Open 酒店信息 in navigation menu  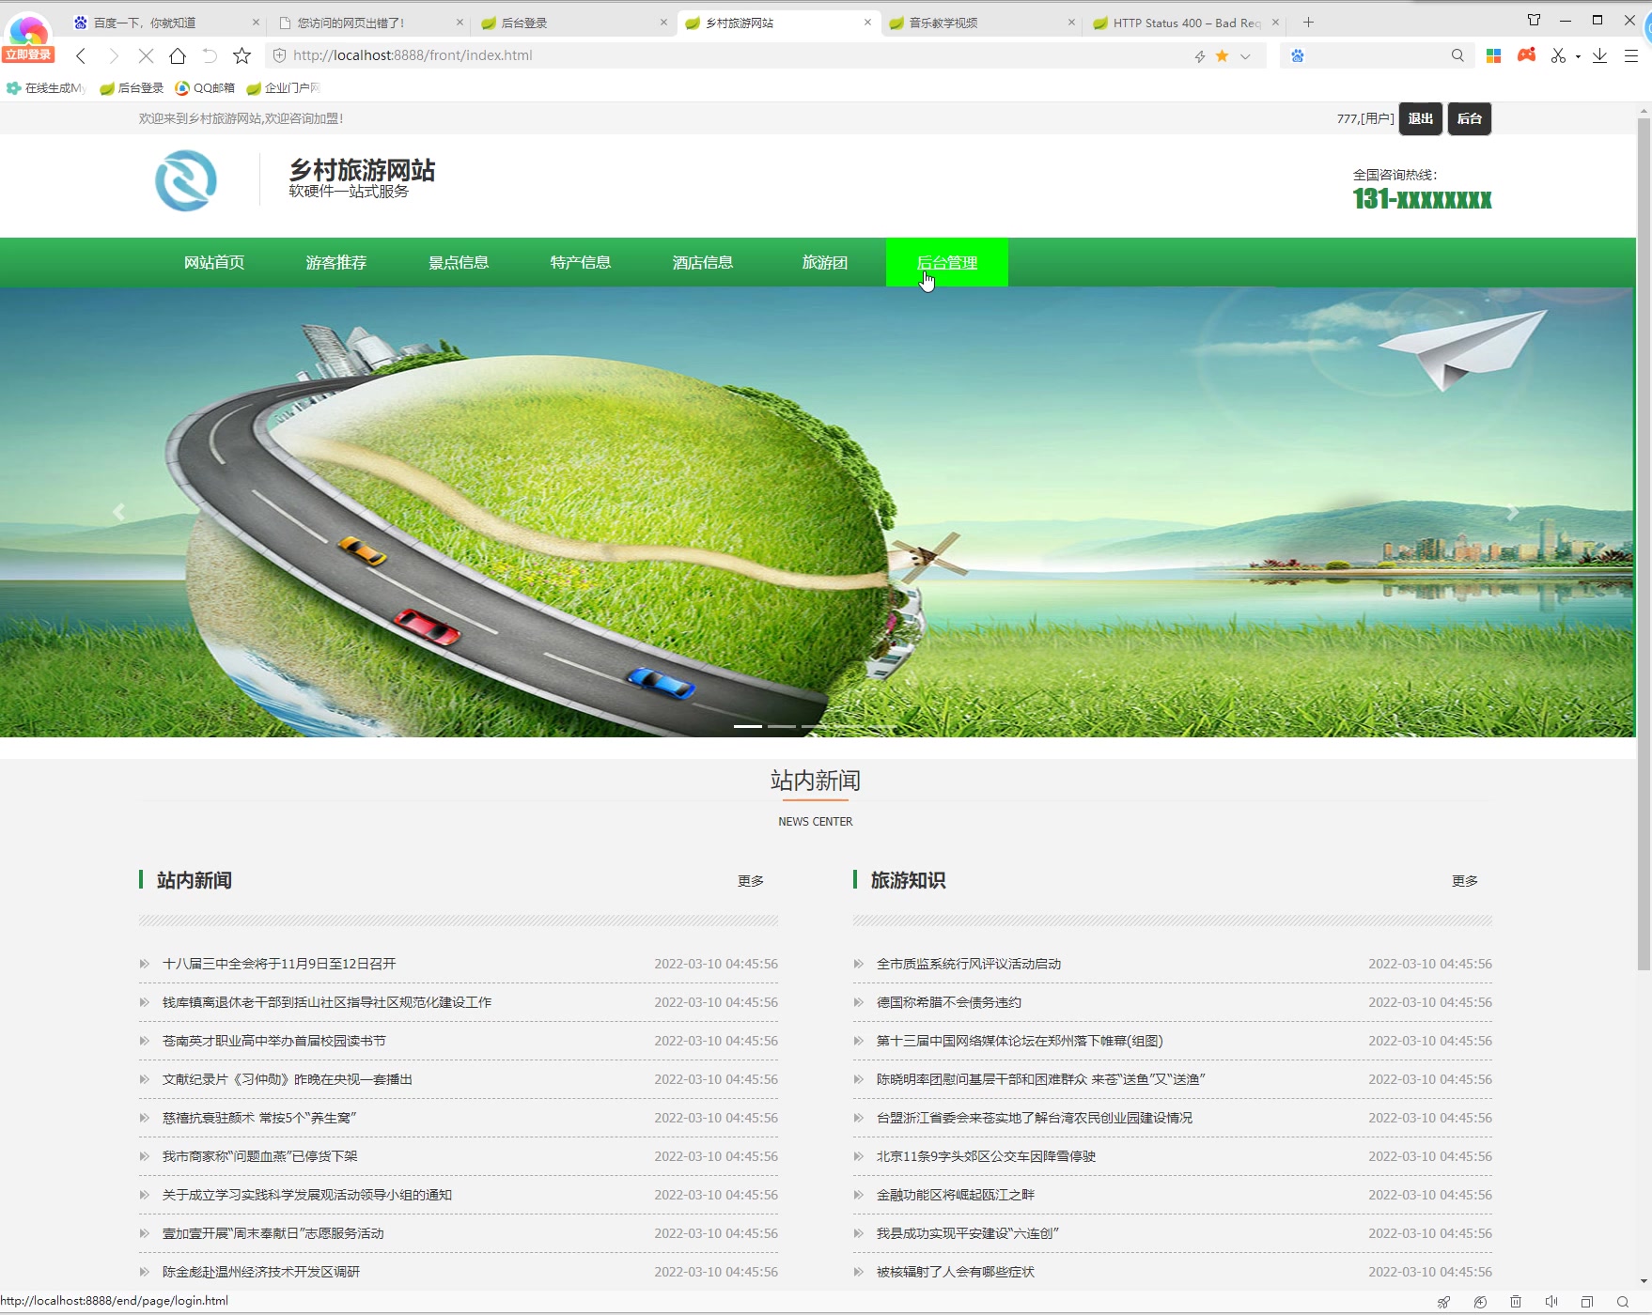pos(703,263)
